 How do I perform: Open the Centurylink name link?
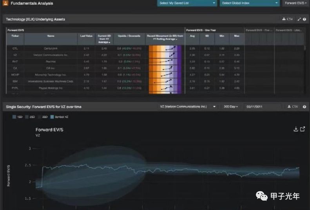pos(51,49)
